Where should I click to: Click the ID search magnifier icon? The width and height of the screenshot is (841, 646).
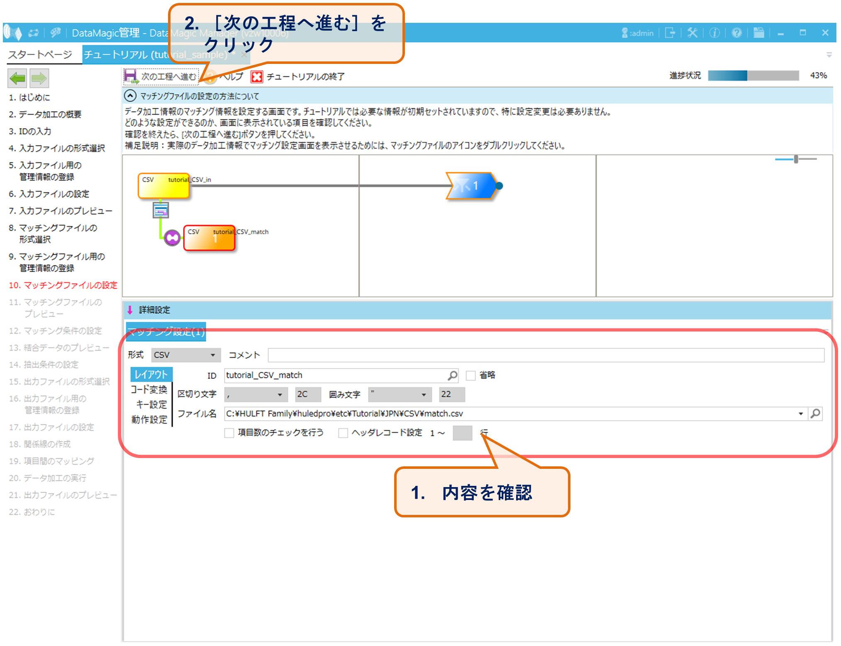coord(452,375)
